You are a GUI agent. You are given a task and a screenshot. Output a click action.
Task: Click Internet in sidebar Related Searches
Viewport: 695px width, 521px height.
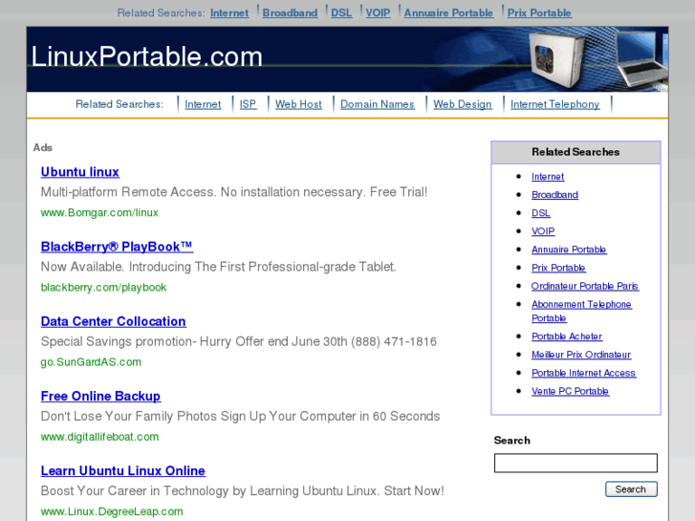[548, 177]
